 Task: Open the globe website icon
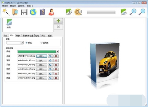[33, 12]
